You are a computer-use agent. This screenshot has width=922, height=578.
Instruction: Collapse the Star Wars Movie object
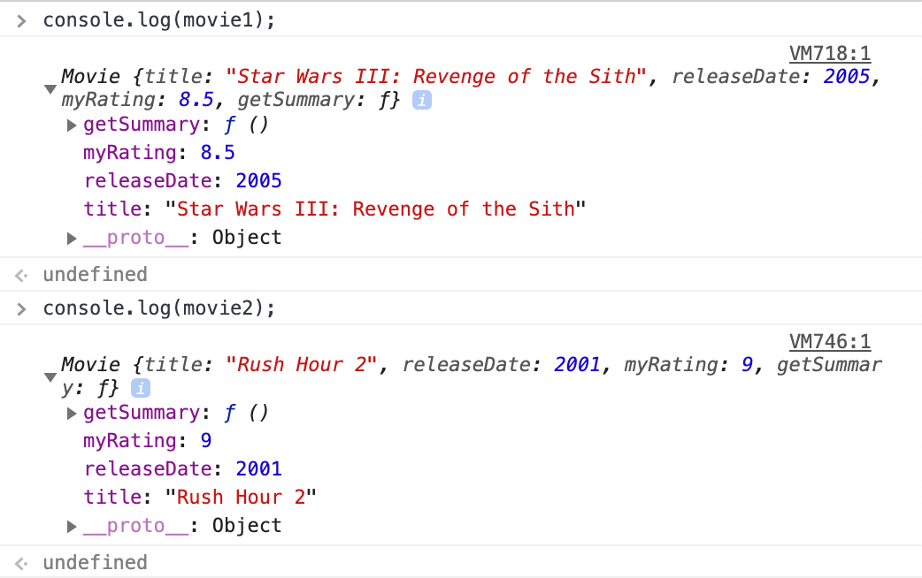click(x=50, y=88)
